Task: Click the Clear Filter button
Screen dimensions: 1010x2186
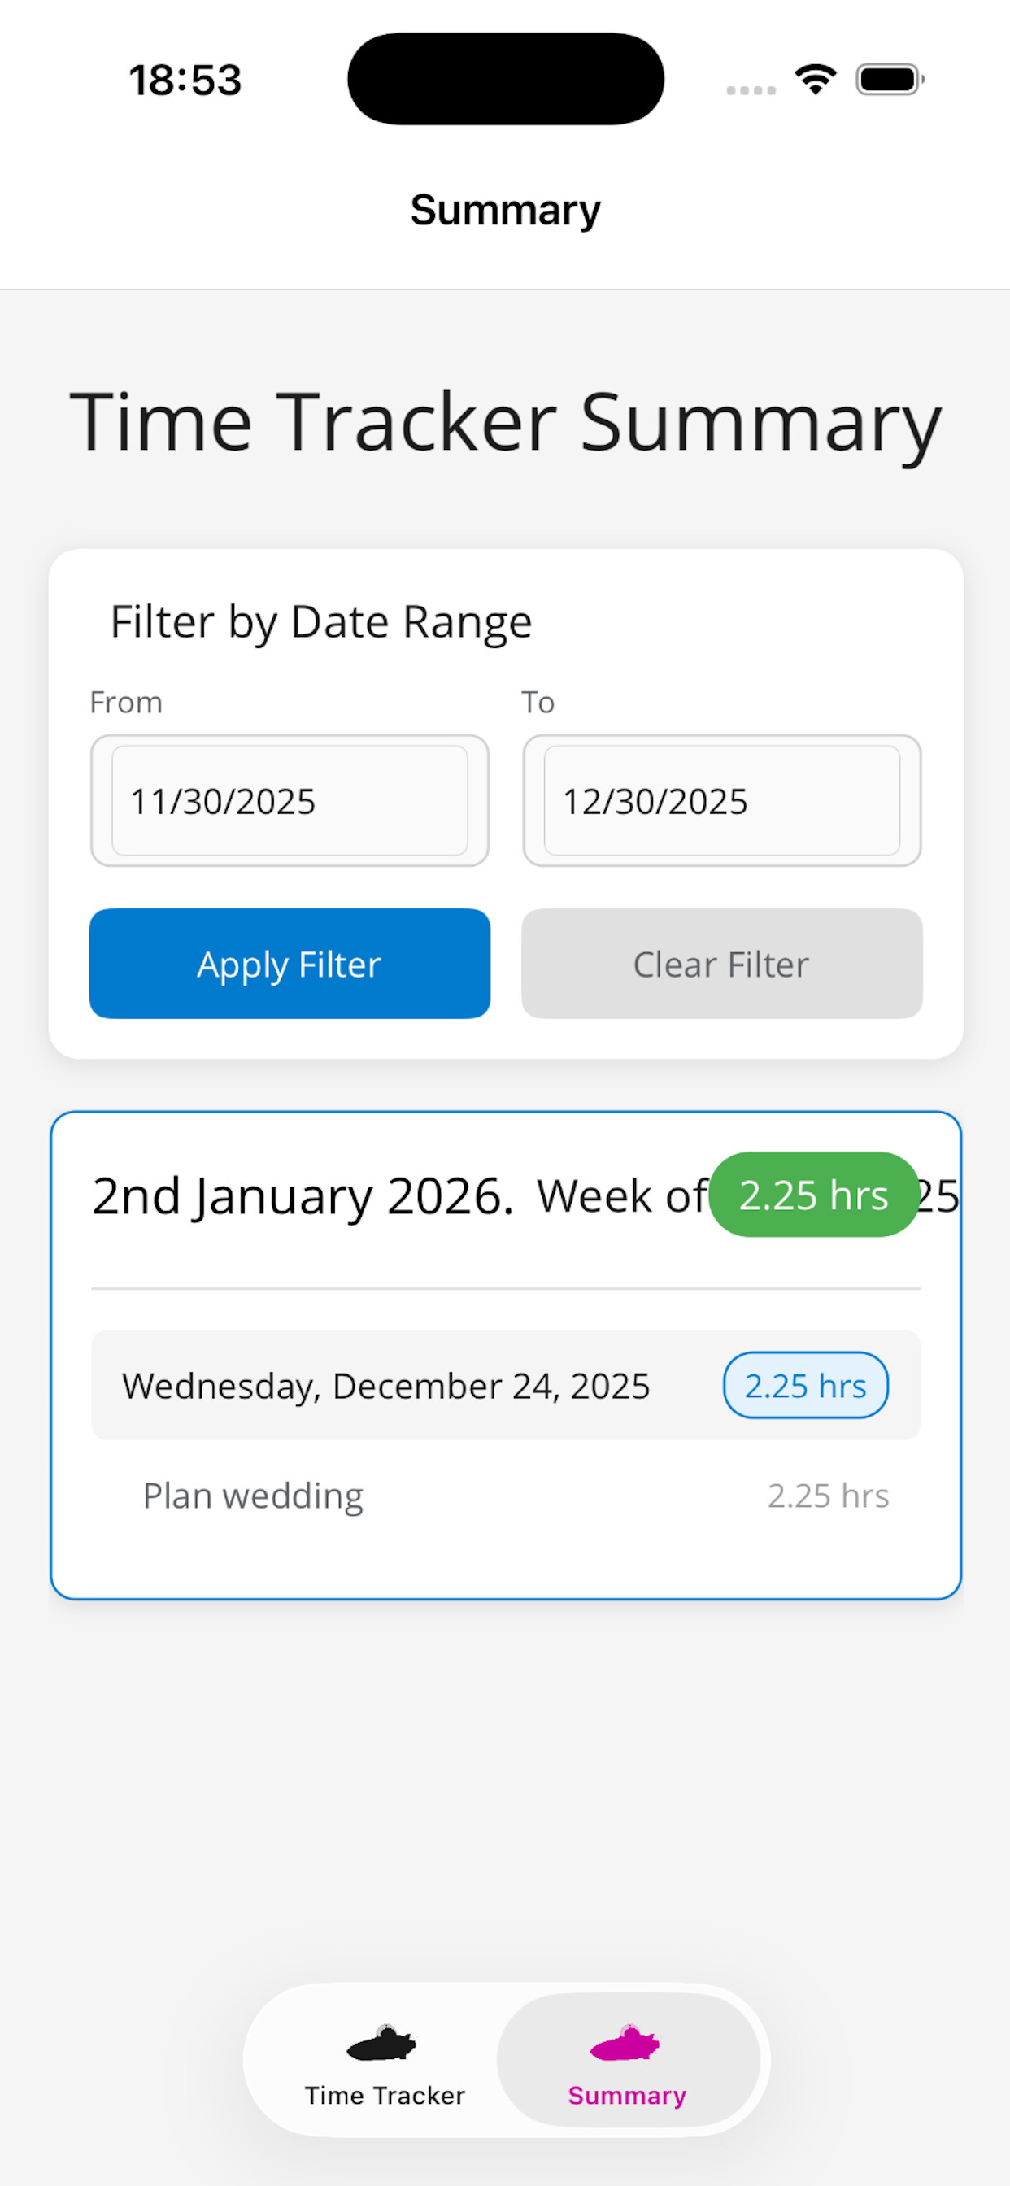Action: click(722, 963)
